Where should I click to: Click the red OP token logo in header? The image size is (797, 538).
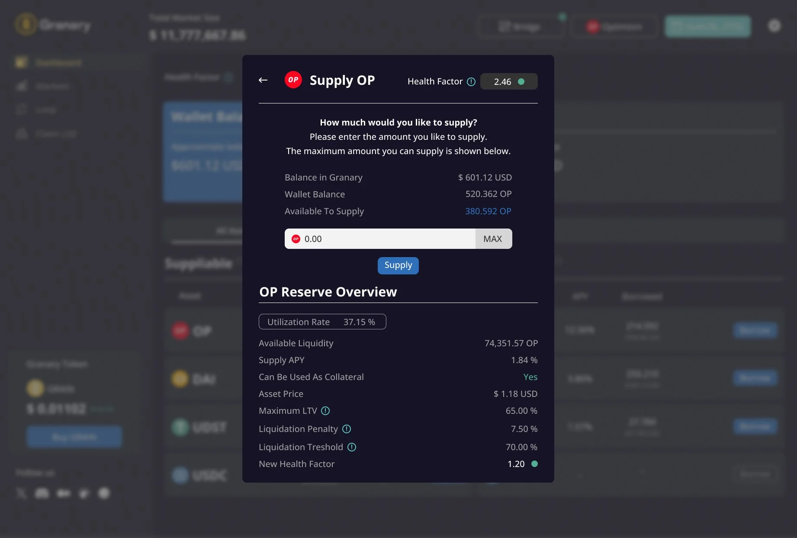293,80
